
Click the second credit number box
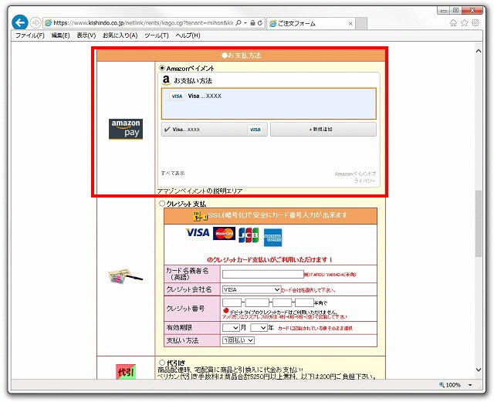point(257,302)
